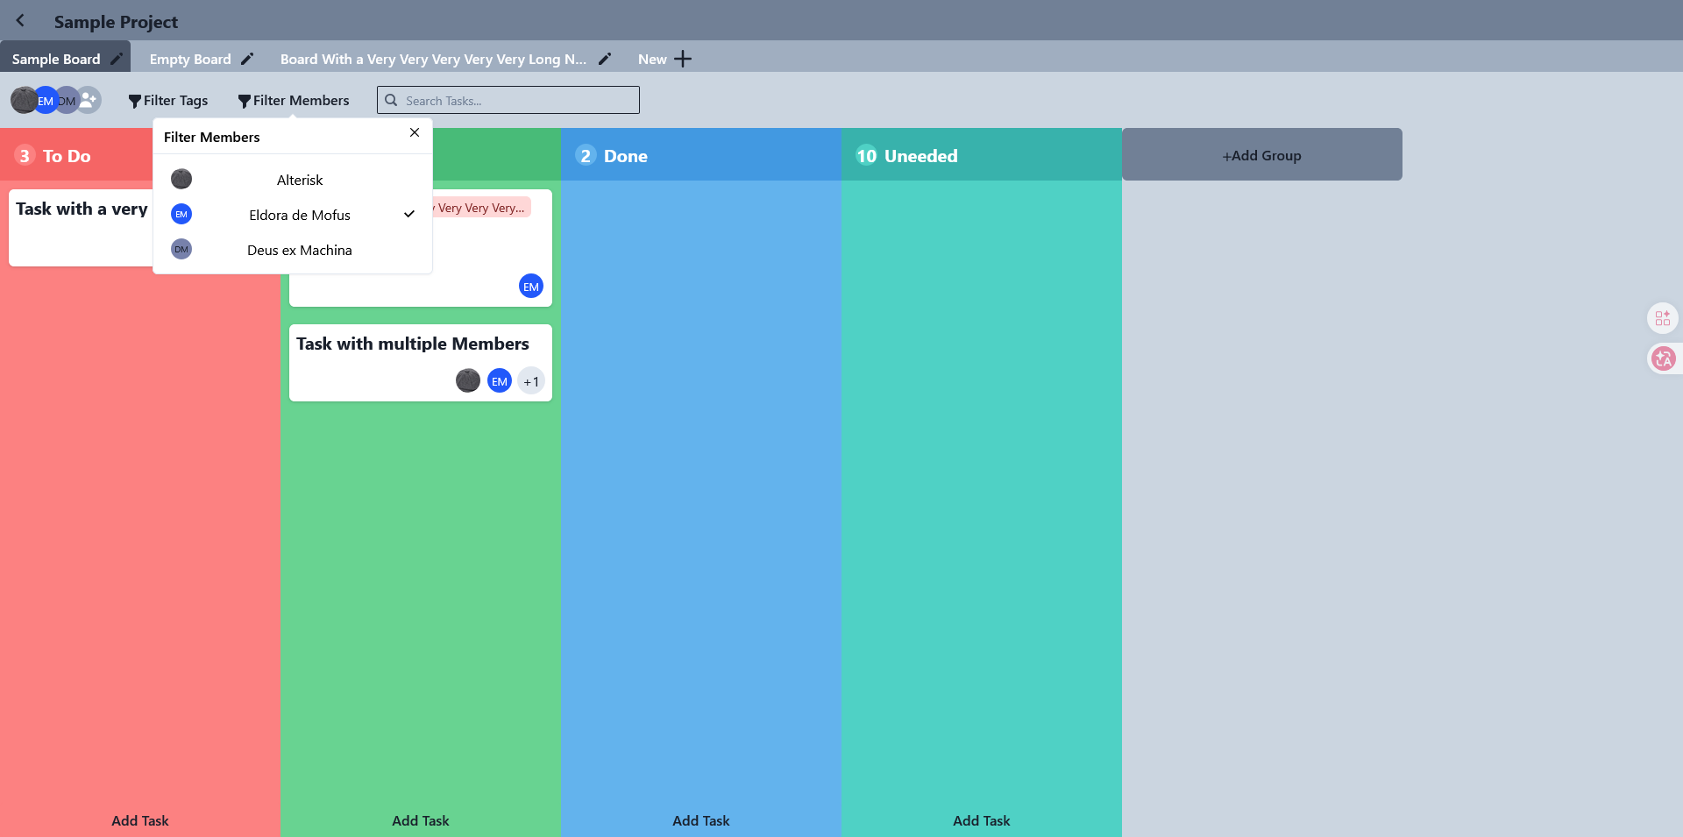This screenshot has width=1683, height=837.
Task: Click the add member icon in member bar
Action: point(88,100)
